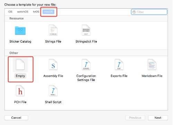173x125 pixels.
Task: Switch to the watchOS platform tab
Action: click(x=22, y=12)
